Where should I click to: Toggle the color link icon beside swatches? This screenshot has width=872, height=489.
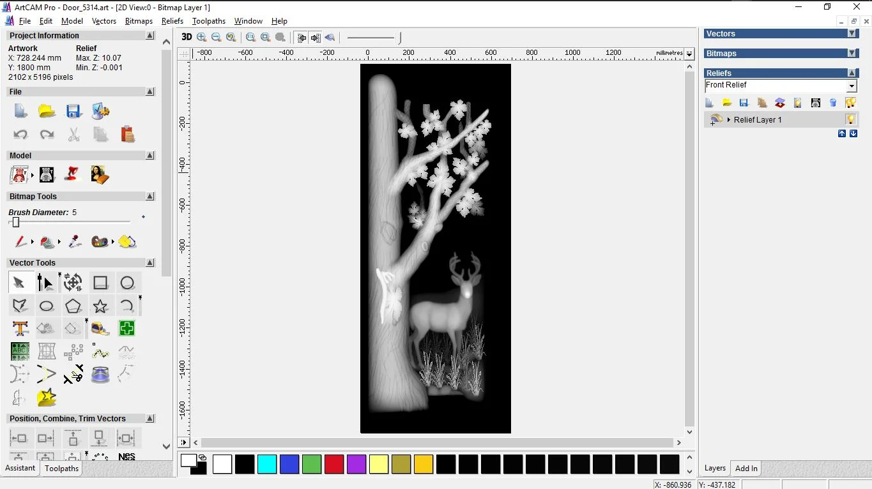coord(203,457)
